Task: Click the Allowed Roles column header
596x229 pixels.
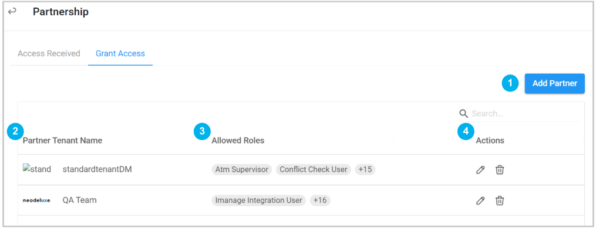Action: [238, 141]
